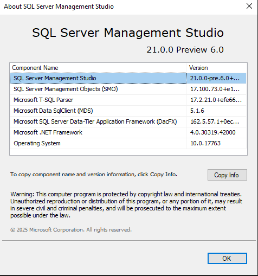
Task: Click the Component Name column header
Action: pos(98,68)
